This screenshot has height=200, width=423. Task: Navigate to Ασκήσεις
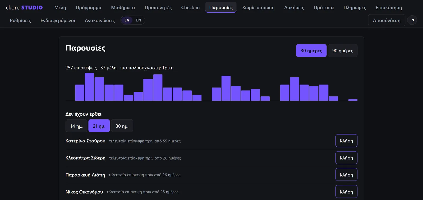click(294, 7)
